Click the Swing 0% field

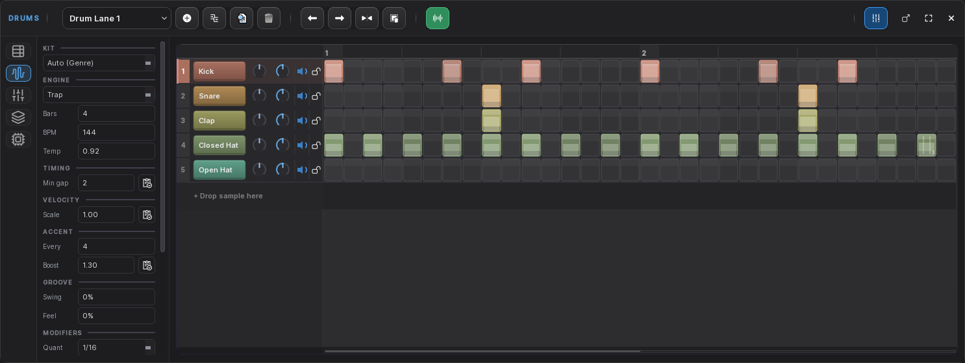tap(116, 297)
